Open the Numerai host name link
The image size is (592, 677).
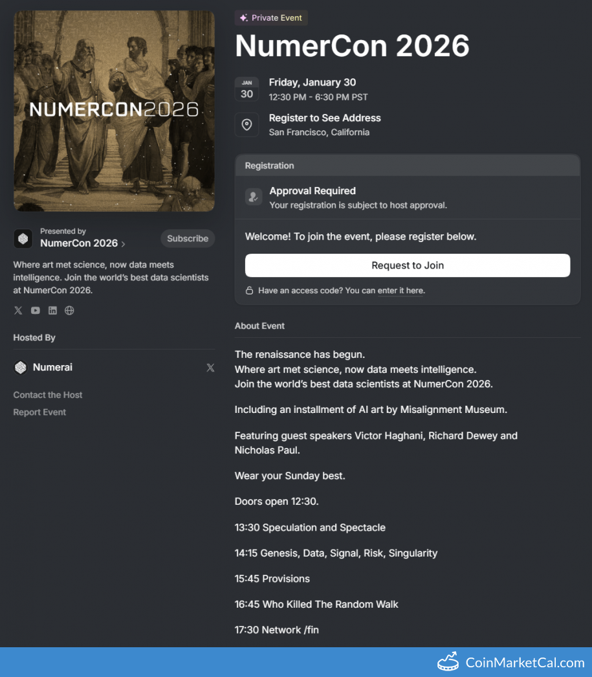tap(52, 368)
